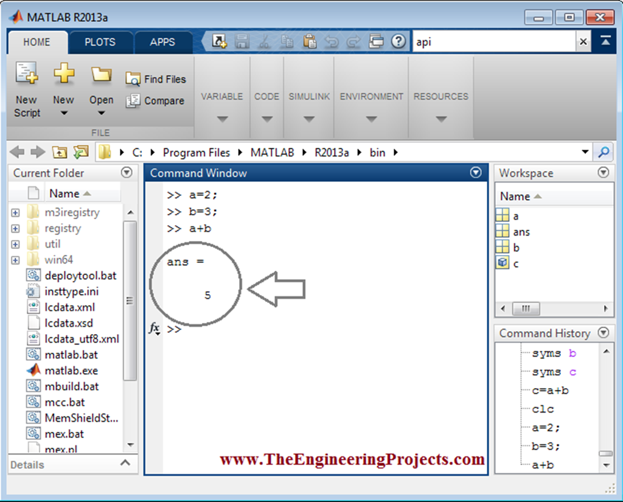The height and width of the screenshot is (502, 623).
Task: Clear the 'api' search with the X icon
Action: (x=583, y=41)
